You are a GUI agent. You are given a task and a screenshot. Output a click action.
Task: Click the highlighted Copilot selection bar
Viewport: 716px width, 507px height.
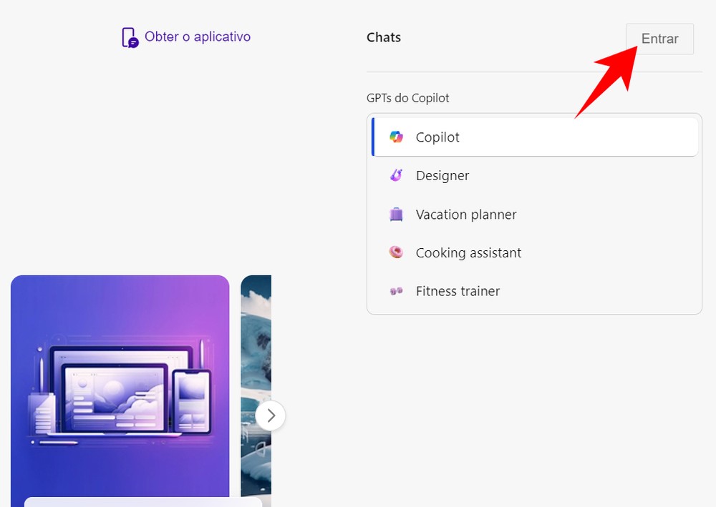(373, 136)
